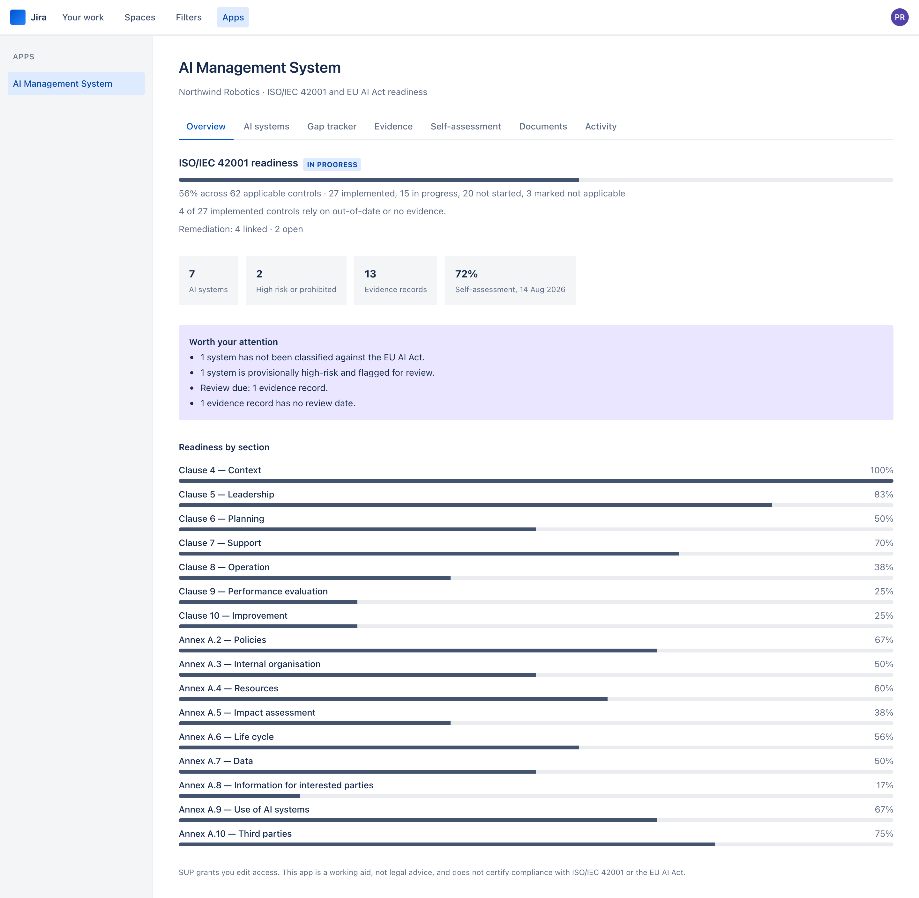This screenshot has width=919, height=898.
Task: Click 'Annex A.7 — Data' row label
Action: pos(216,761)
